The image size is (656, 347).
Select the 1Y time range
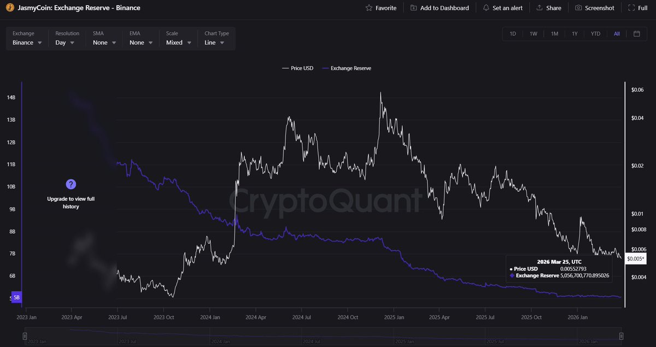point(575,34)
